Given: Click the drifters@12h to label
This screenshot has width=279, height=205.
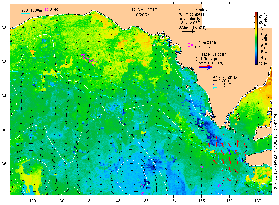Looking at the screenshot, I should pyautogui.click(x=207, y=43).
